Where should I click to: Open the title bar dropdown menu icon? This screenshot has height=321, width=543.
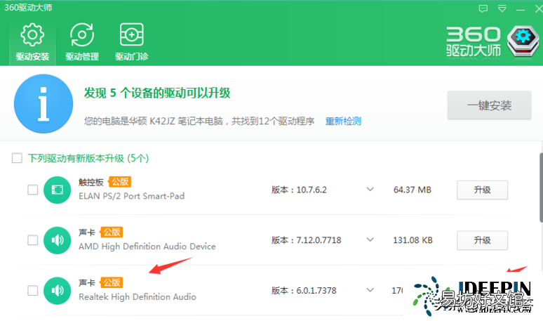502,8
